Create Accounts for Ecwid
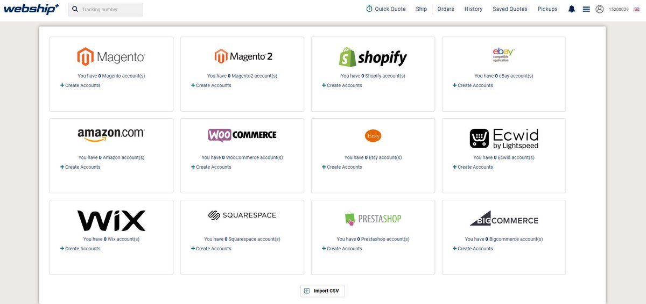The height and width of the screenshot is (304, 646). coord(473,167)
